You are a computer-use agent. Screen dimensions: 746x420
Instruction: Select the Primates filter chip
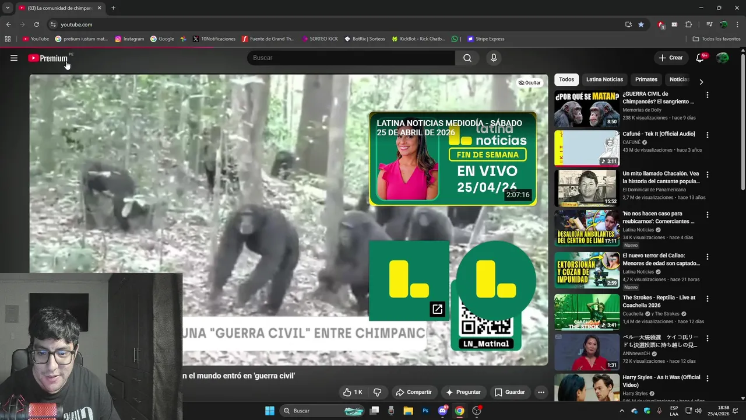pyautogui.click(x=646, y=79)
